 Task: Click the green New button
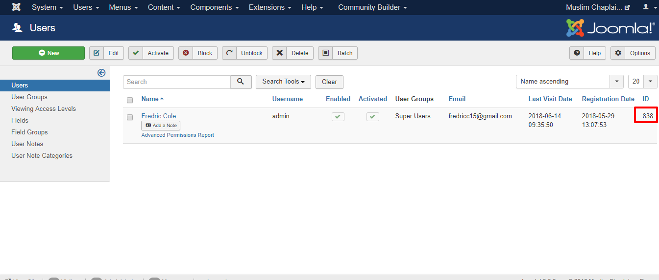49,53
